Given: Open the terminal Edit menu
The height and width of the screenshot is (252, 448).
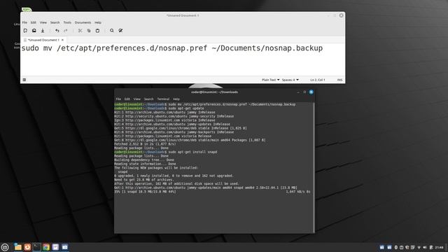Looking at the screenshot, I should [x=127, y=99].
